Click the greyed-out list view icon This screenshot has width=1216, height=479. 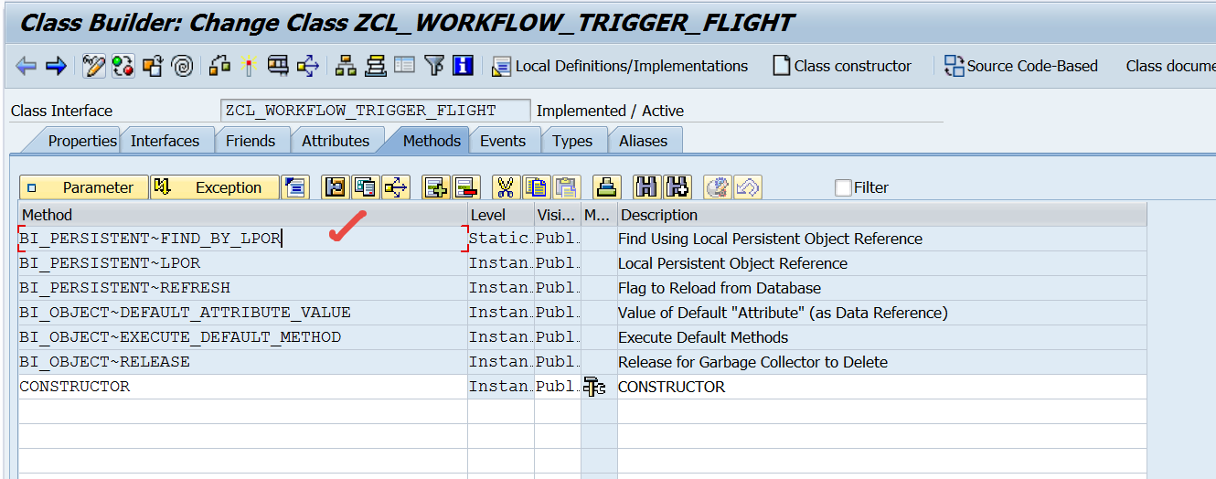coord(404,66)
